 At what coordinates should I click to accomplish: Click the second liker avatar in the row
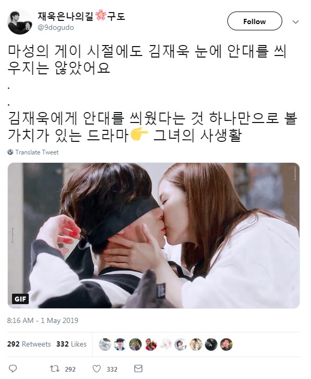[120, 344]
